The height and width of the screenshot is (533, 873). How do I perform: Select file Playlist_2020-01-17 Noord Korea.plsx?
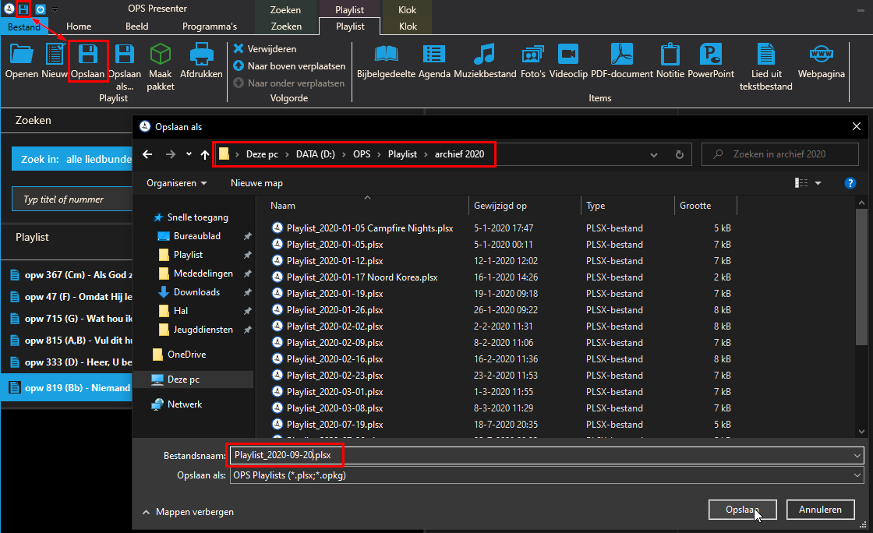(362, 277)
